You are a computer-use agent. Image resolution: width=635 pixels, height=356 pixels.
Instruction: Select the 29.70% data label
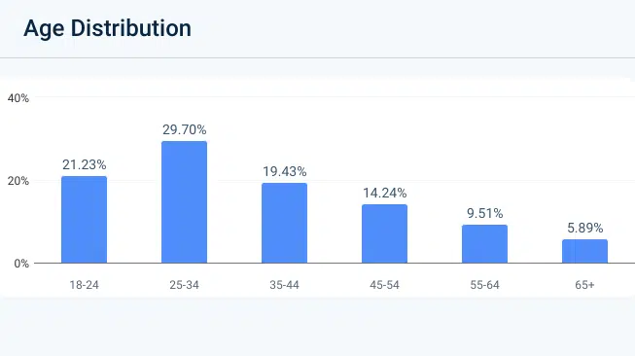click(184, 129)
